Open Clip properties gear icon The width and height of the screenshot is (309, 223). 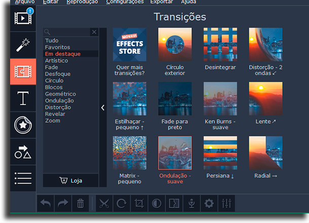(209, 203)
